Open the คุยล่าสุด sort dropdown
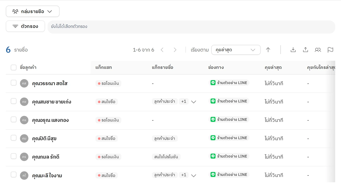The height and width of the screenshot is (190, 341). (x=236, y=50)
